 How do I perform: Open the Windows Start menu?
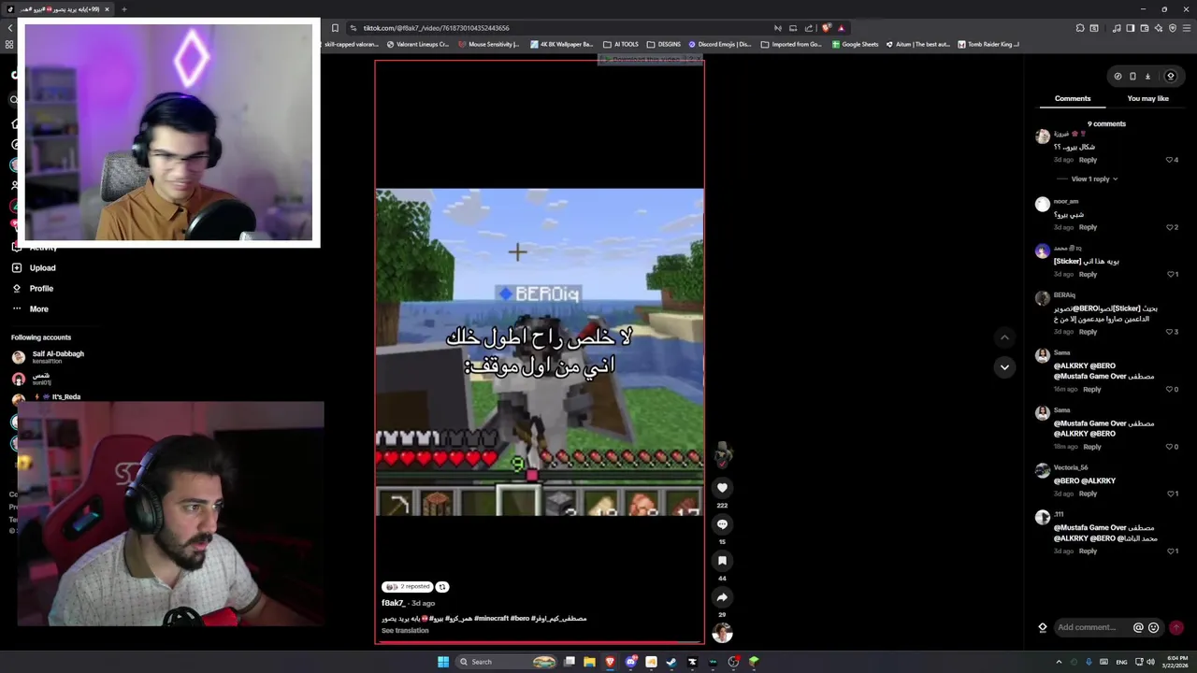pyautogui.click(x=443, y=662)
